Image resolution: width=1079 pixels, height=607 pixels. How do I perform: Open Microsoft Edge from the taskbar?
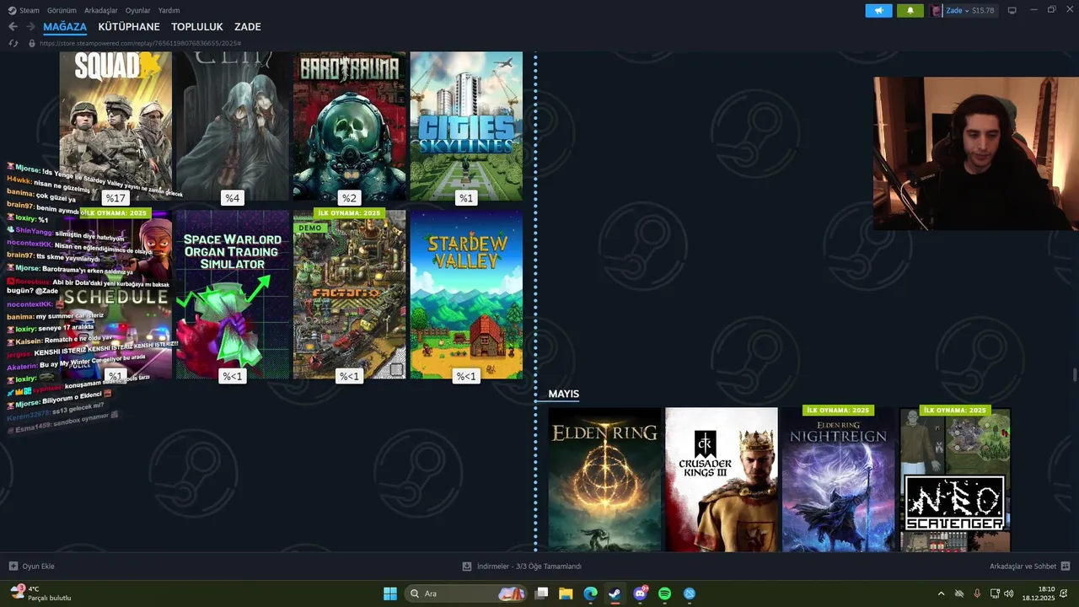click(590, 594)
